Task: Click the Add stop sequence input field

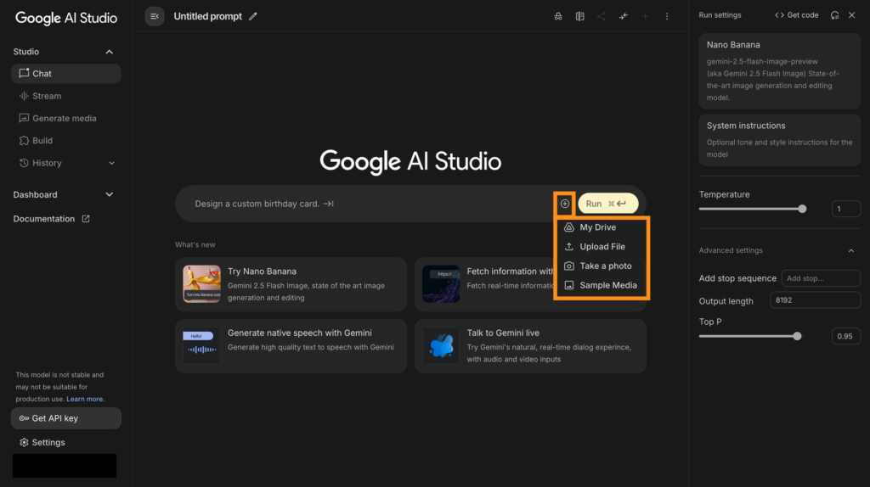Action: point(821,278)
